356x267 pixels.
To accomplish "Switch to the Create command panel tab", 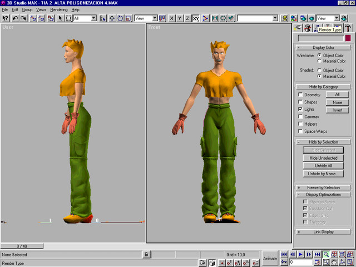I will coord(298,28).
